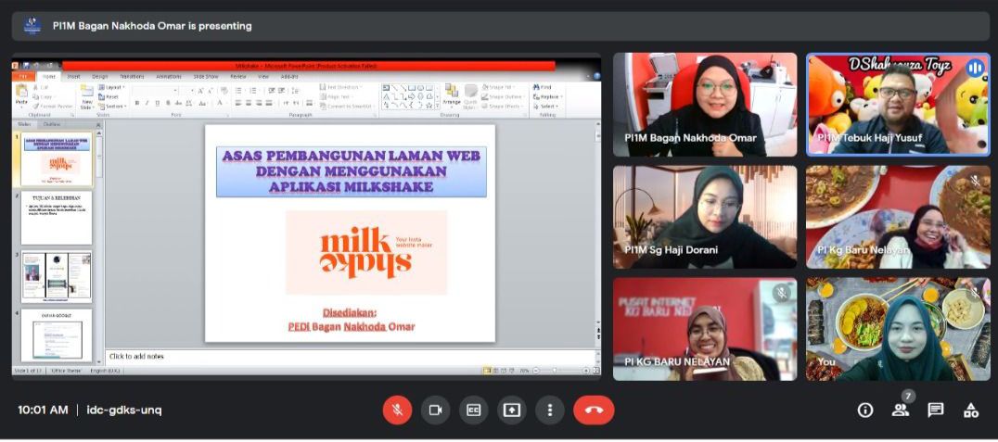Click the Present now screen-share icon

coord(512,410)
